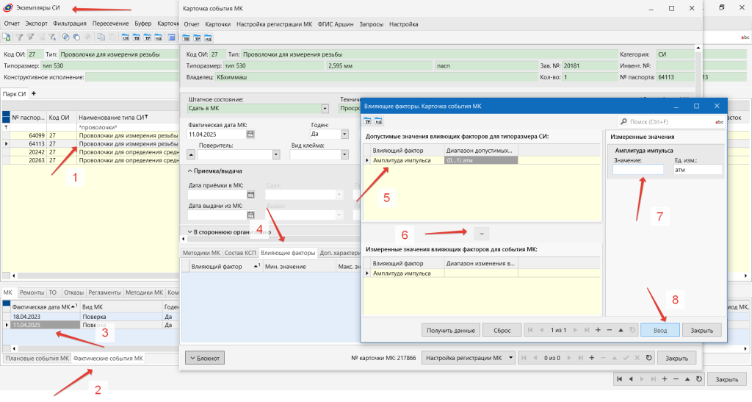Open the НД folder icon in Влияющие факторы dialog
The height and width of the screenshot is (402, 752).
coord(378,121)
